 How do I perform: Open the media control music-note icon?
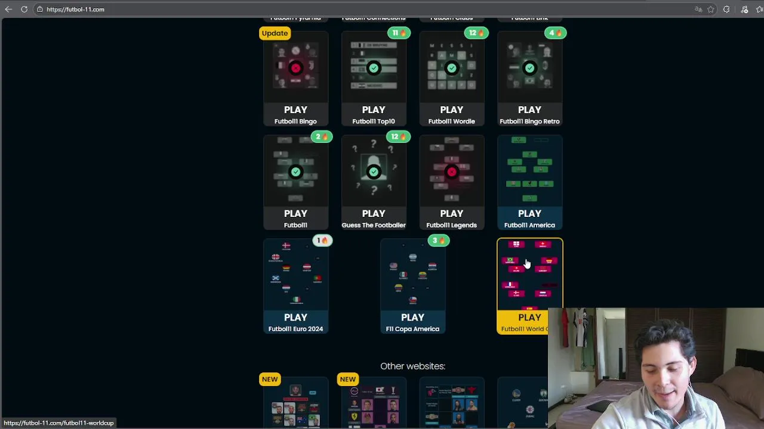[x=744, y=9]
